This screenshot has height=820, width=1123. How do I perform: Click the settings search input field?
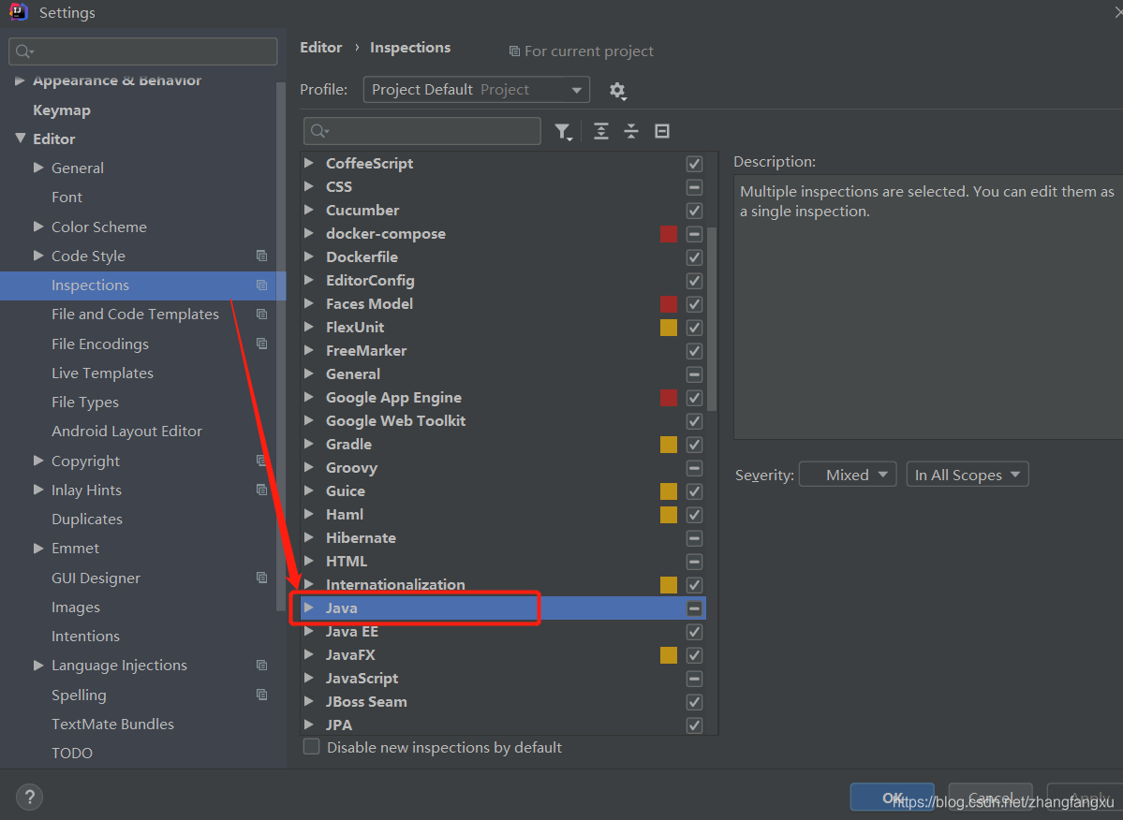click(x=142, y=51)
